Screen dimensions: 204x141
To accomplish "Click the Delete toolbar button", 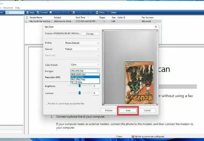I will pos(112,12).
